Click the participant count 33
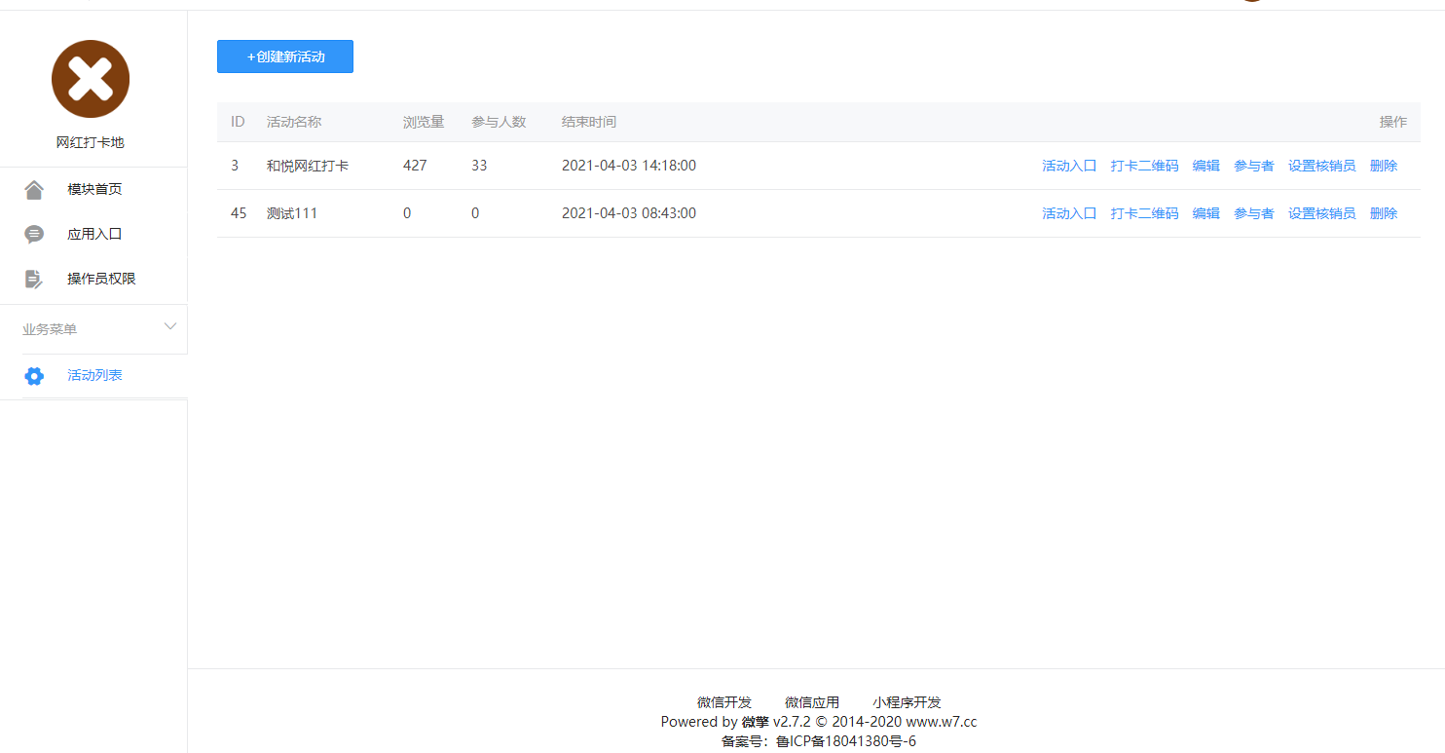1445x753 pixels. tap(479, 166)
